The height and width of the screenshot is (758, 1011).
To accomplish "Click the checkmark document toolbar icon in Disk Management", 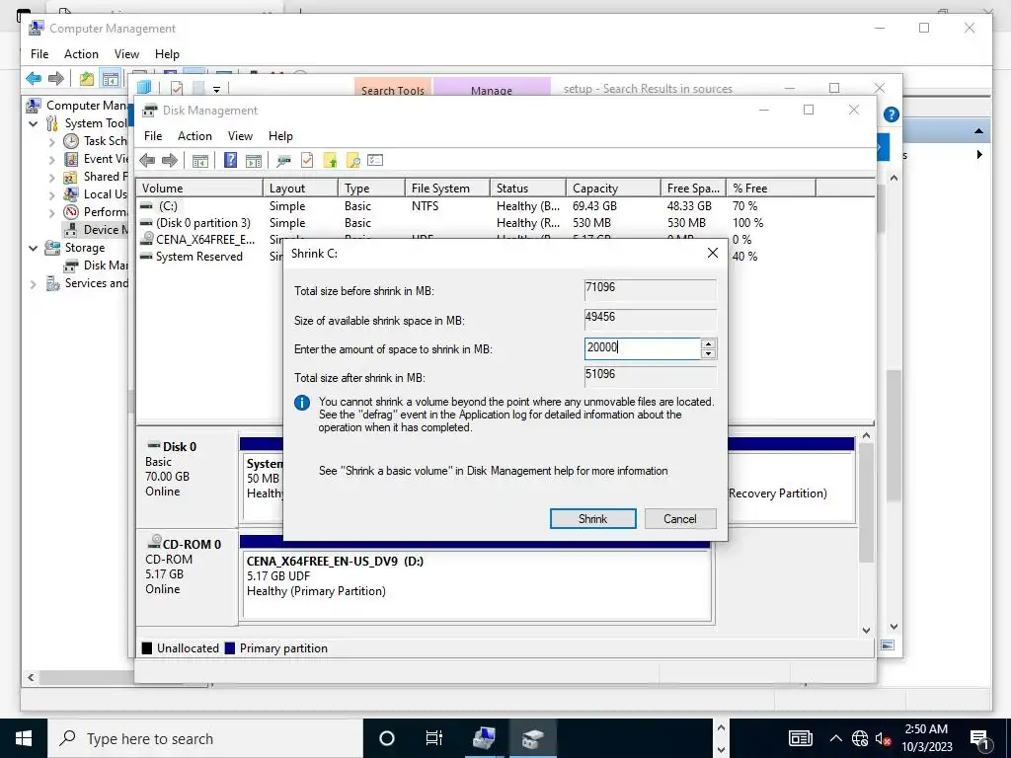I will [307, 161].
